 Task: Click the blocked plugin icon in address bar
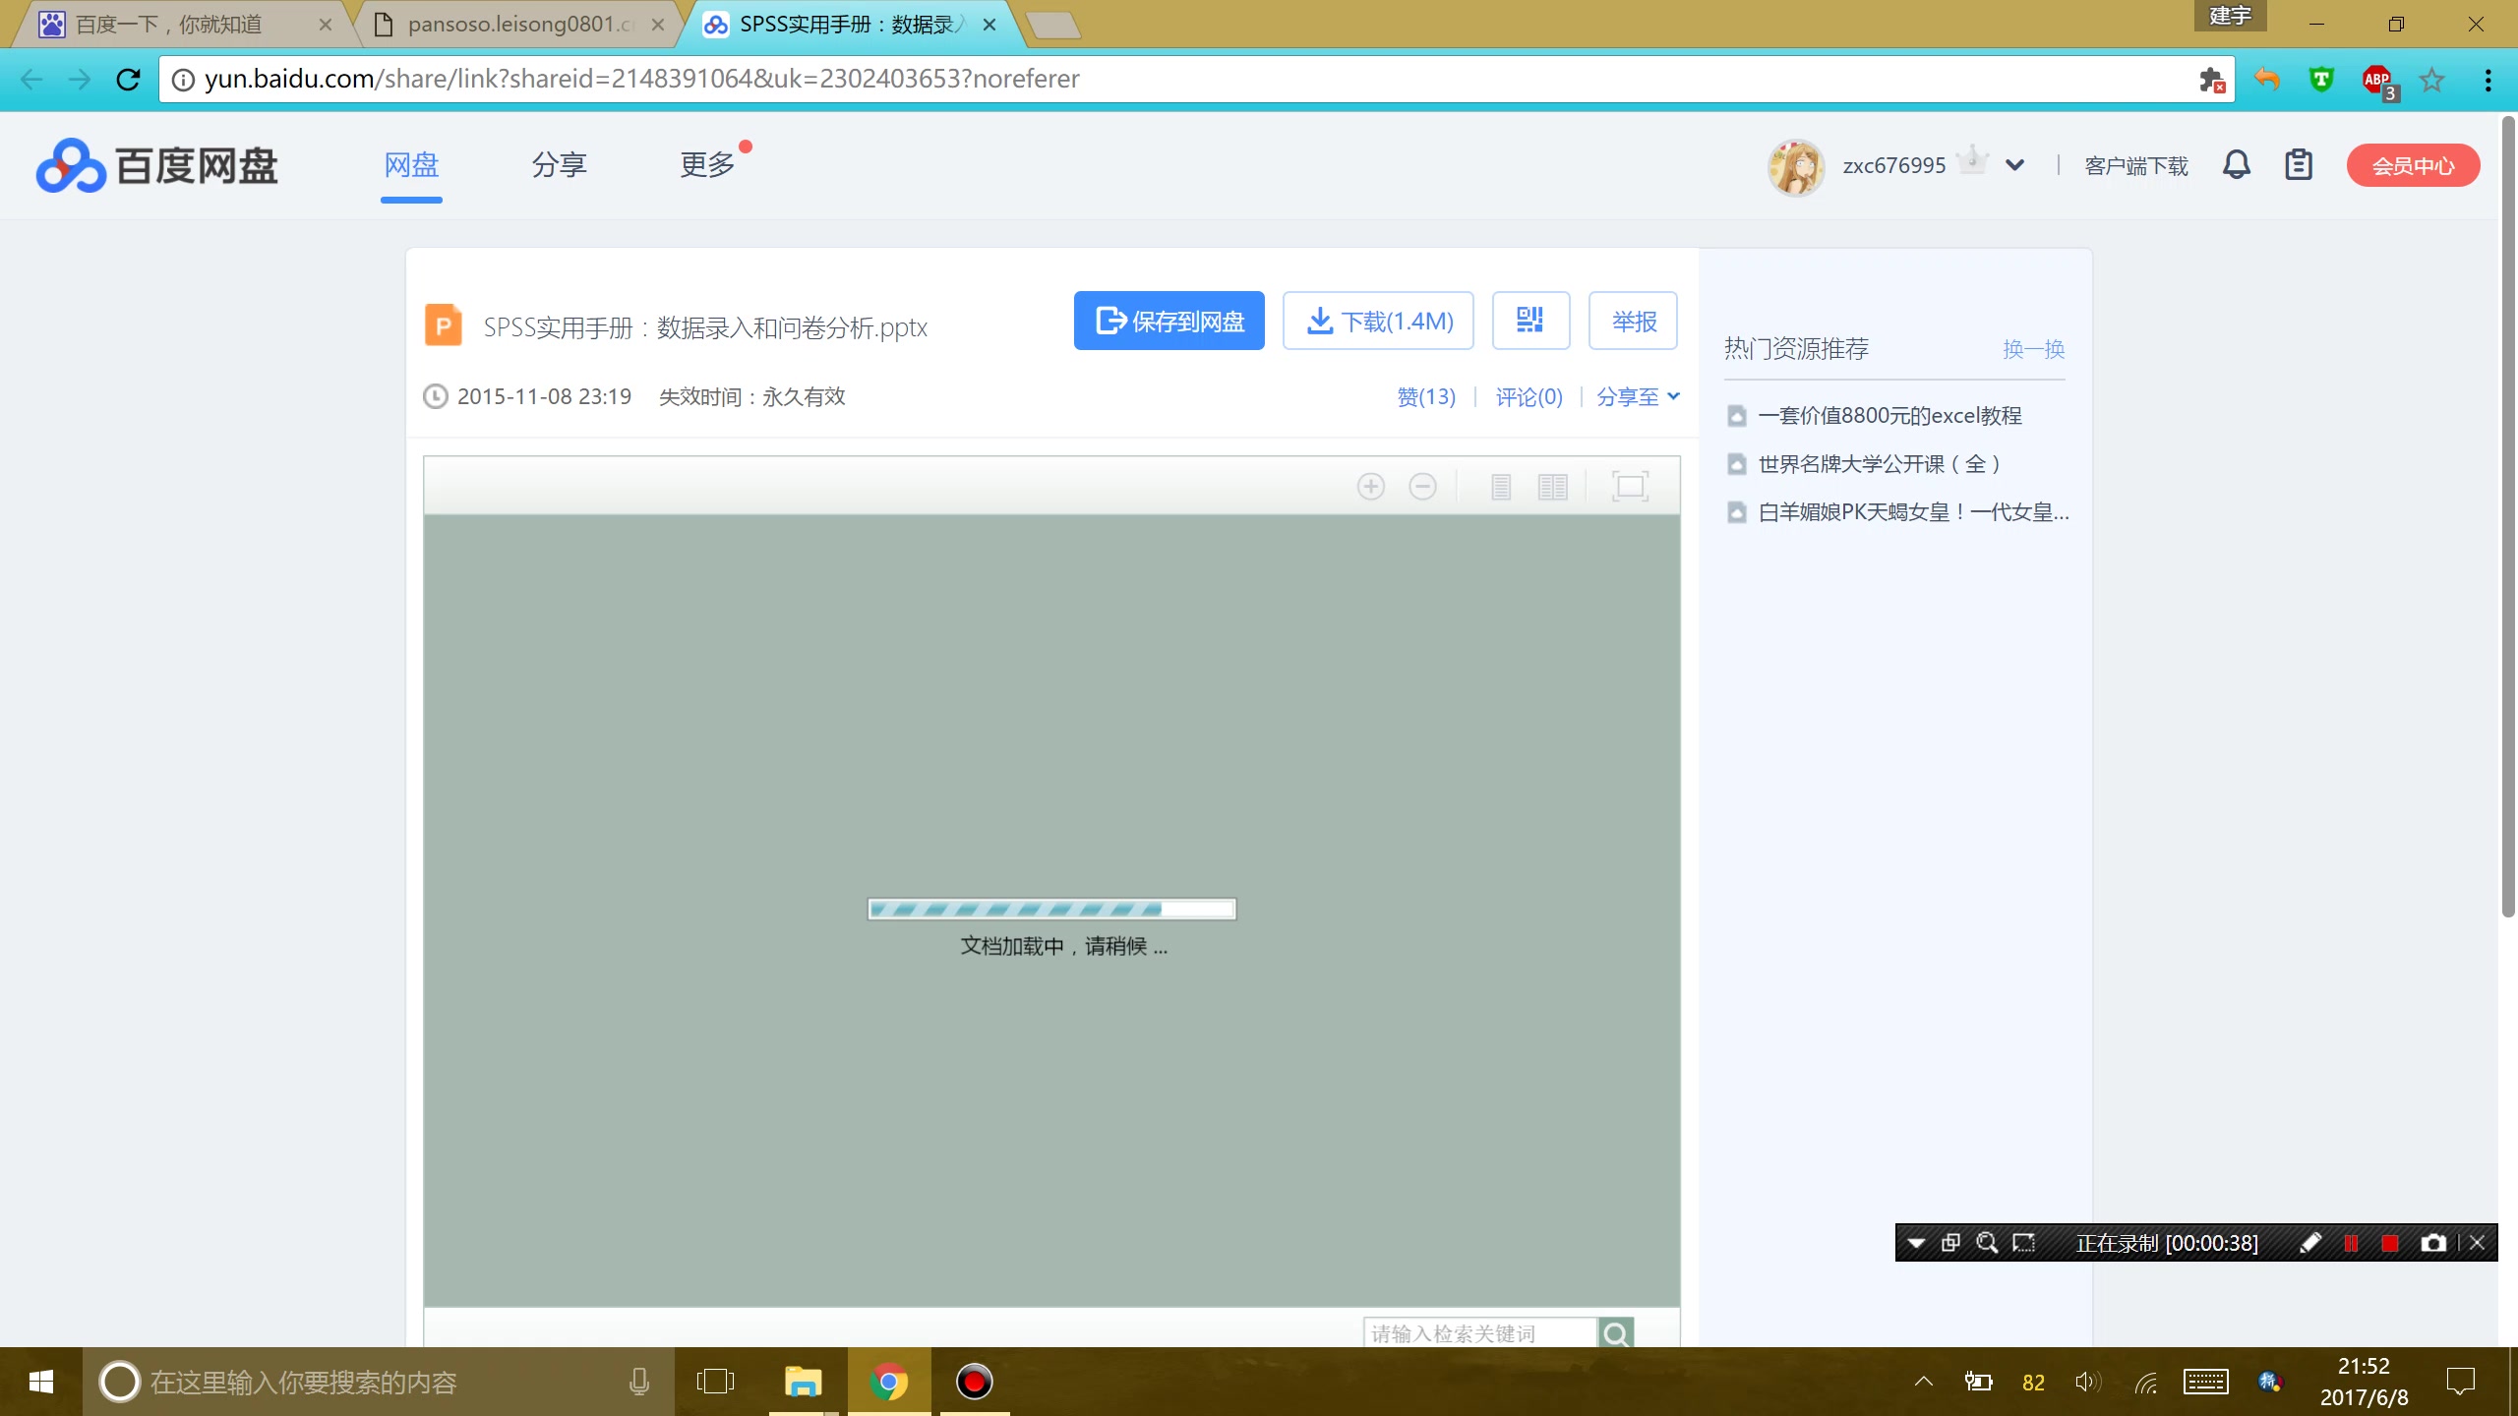pos(2212,80)
